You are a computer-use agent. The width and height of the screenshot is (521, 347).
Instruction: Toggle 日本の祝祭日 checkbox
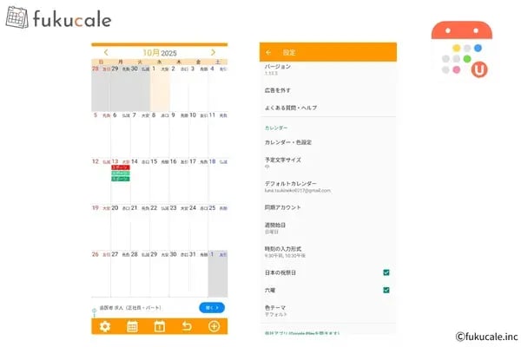tap(386, 272)
